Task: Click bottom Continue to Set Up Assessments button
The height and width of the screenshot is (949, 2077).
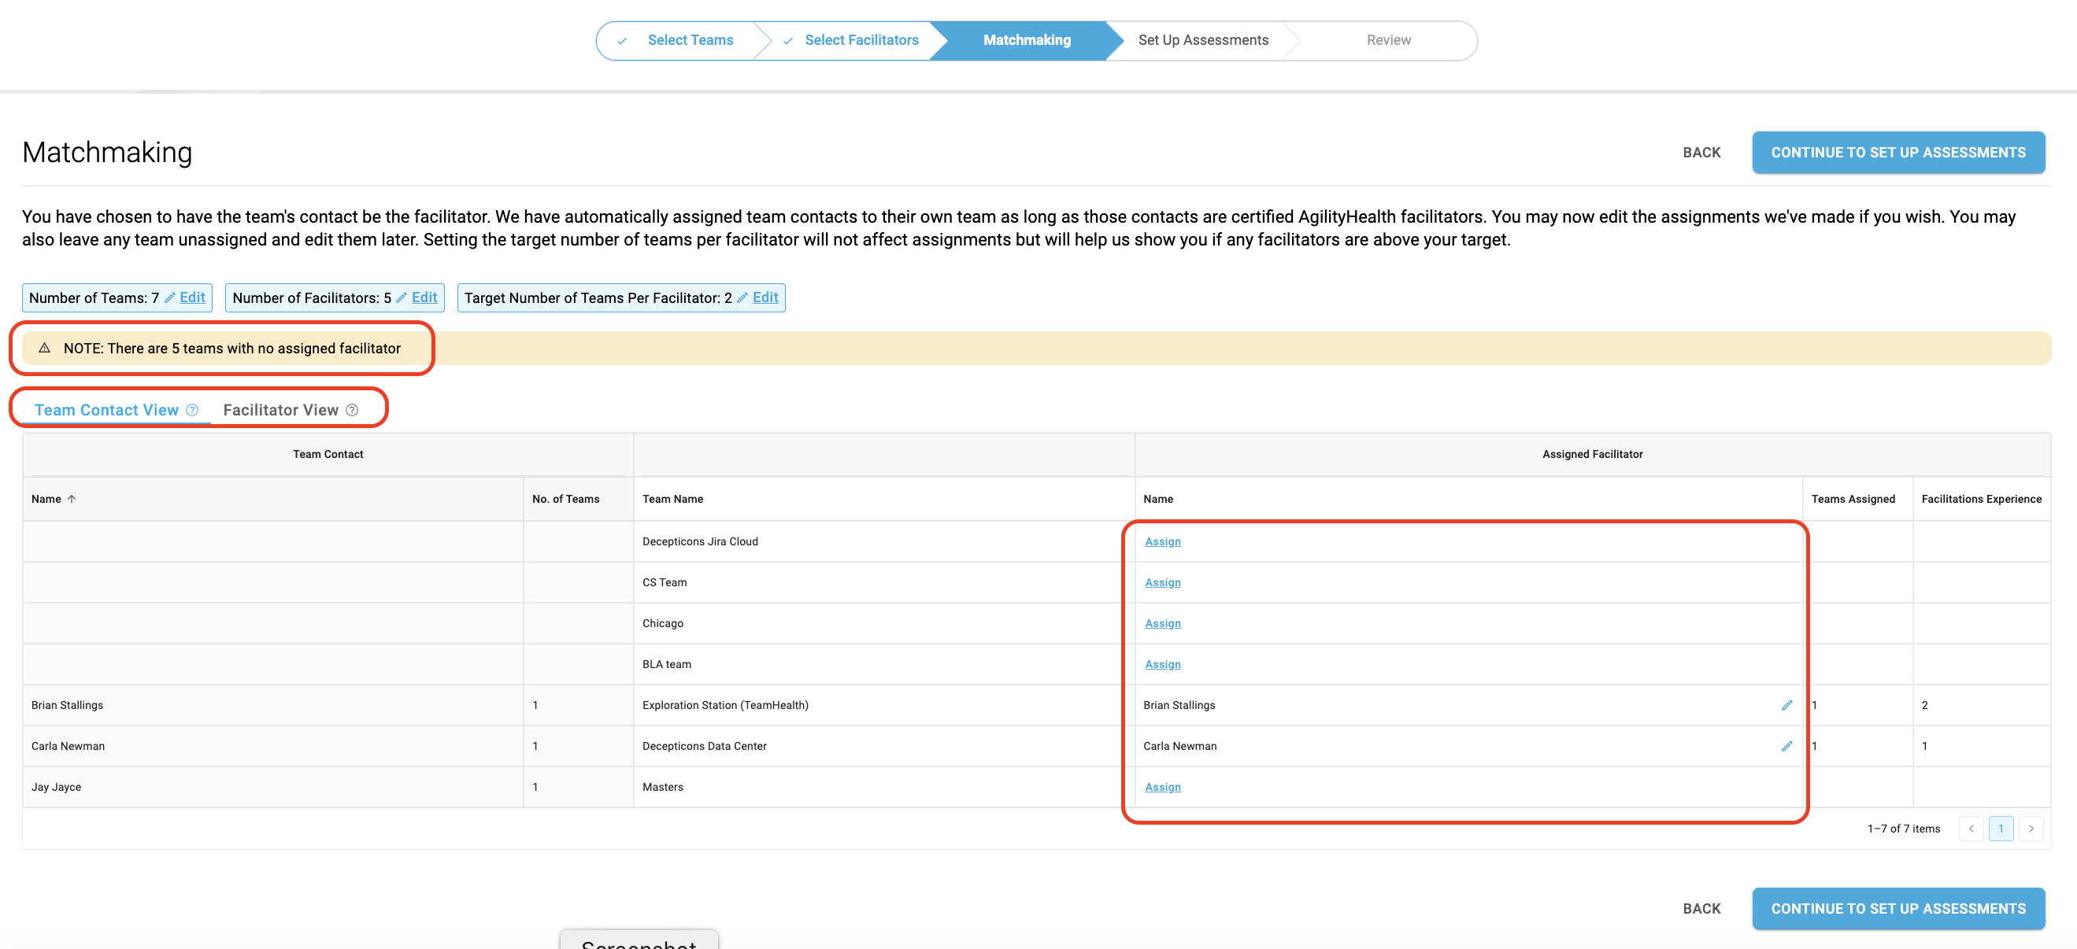Action: (x=1898, y=909)
